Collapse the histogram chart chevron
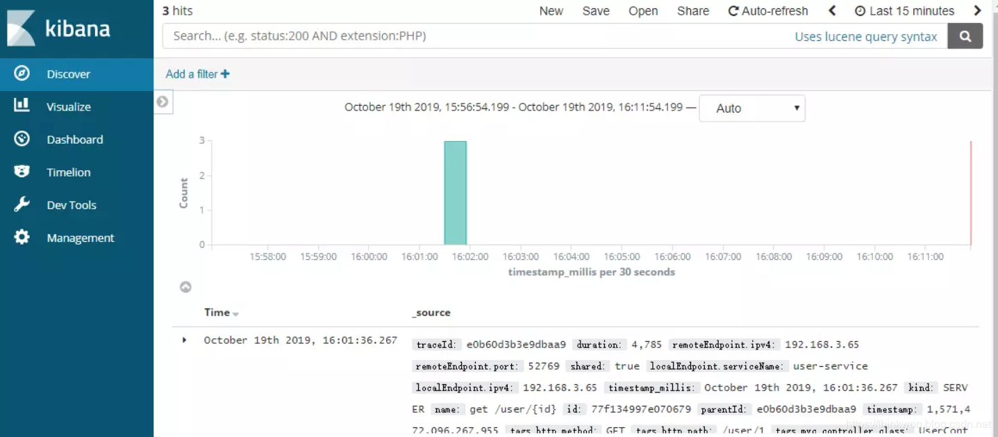The height and width of the screenshot is (437, 998). (185, 287)
